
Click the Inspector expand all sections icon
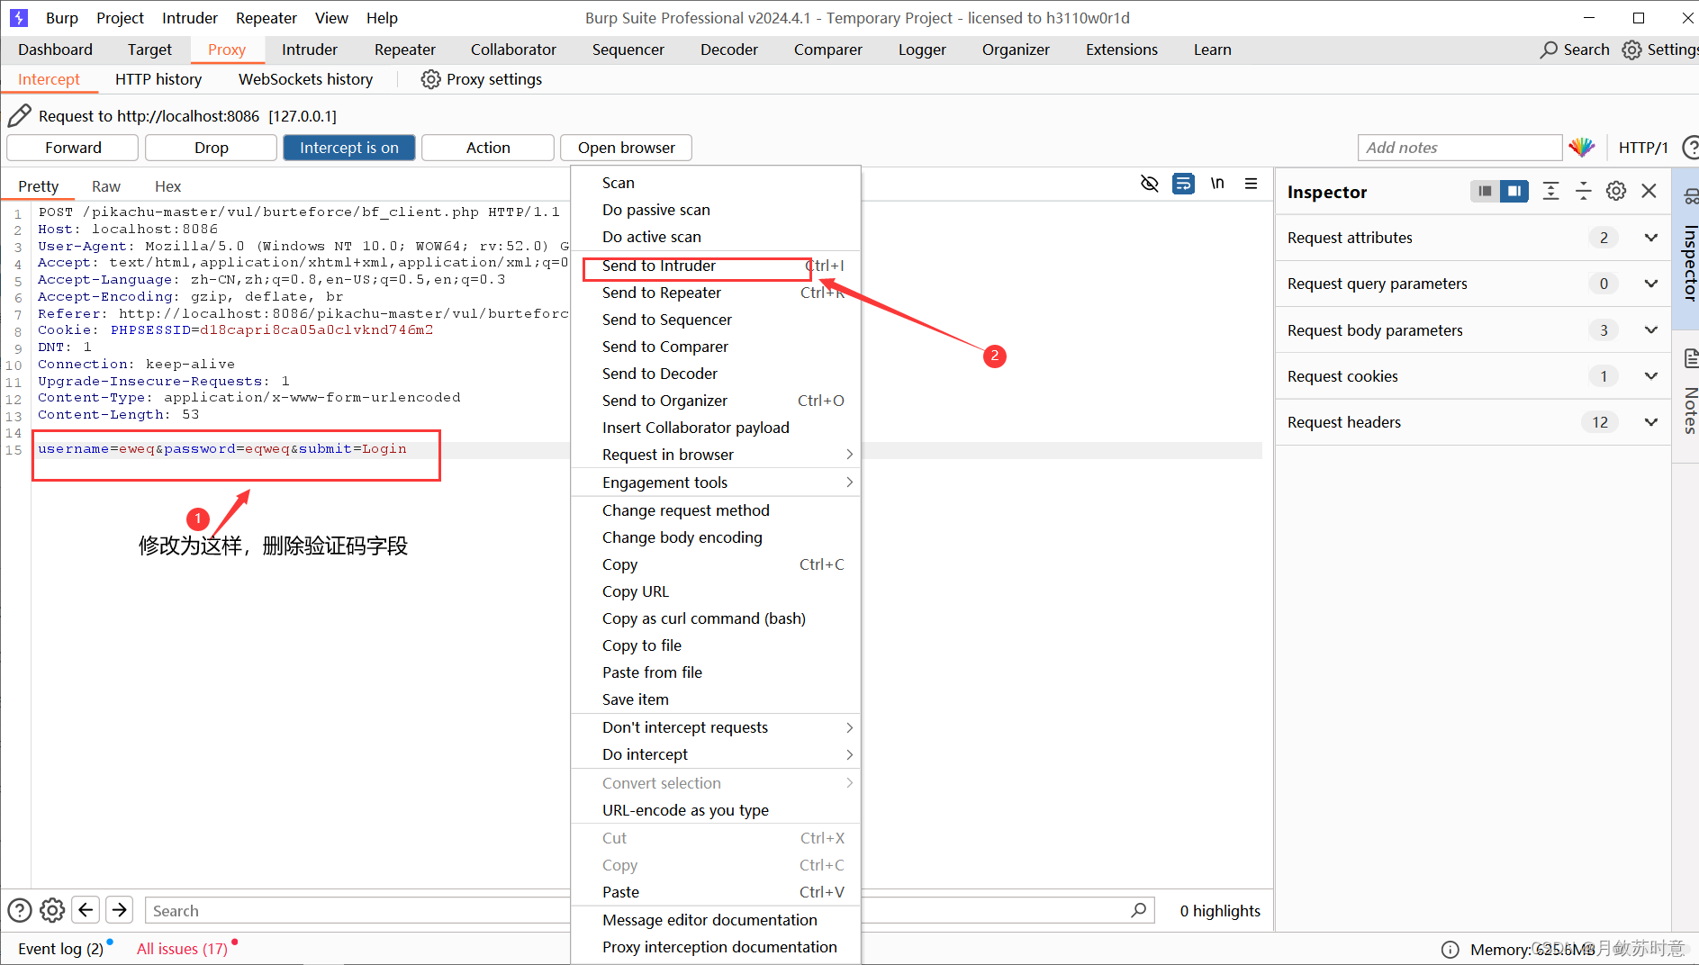pyautogui.click(x=1550, y=191)
